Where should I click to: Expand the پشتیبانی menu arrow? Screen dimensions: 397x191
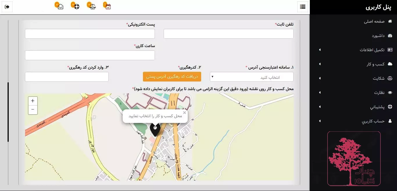point(320,107)
